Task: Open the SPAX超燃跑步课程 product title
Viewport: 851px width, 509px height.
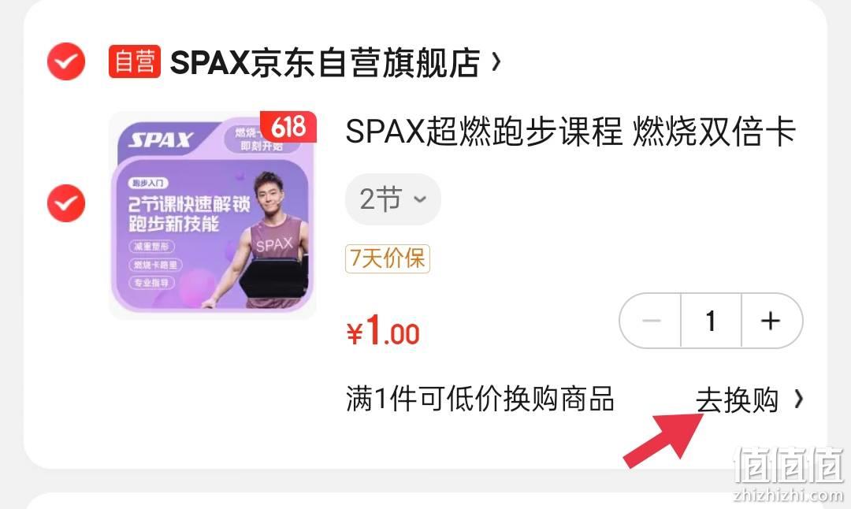Action: (570, 132)
